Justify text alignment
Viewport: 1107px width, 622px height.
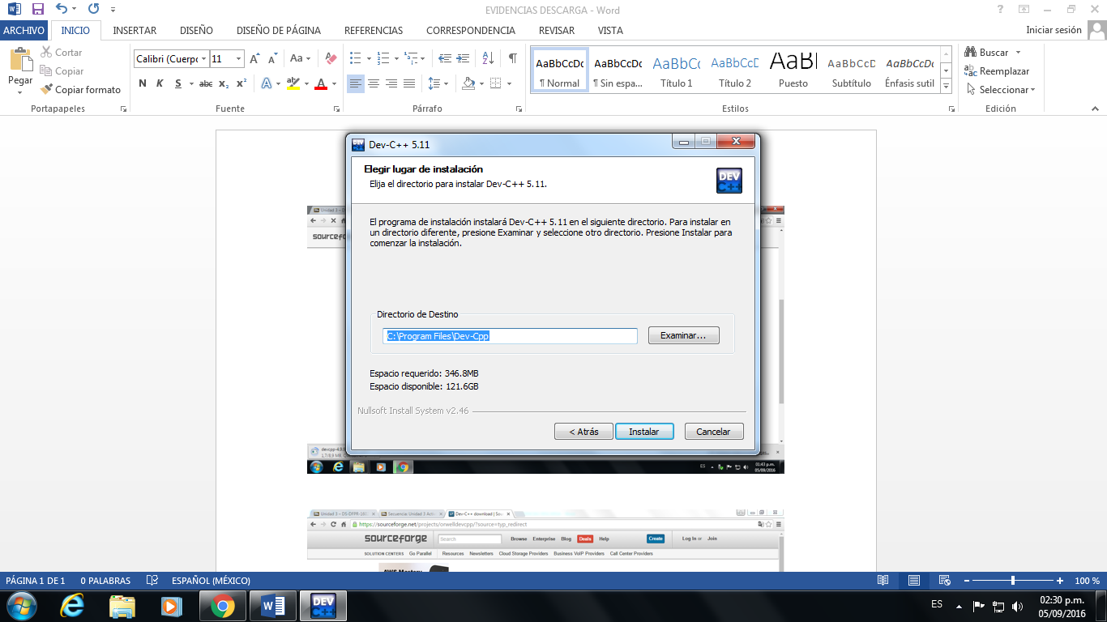tap(409, 83)
